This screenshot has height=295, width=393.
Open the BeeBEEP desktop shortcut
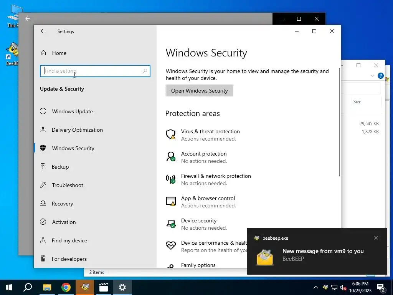[12, 54]
